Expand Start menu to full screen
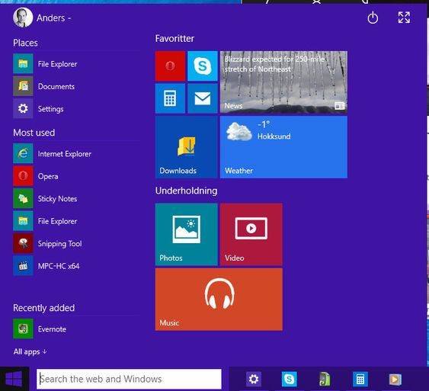The width and height of the screenshot is (429, 391). click(404, 18)
